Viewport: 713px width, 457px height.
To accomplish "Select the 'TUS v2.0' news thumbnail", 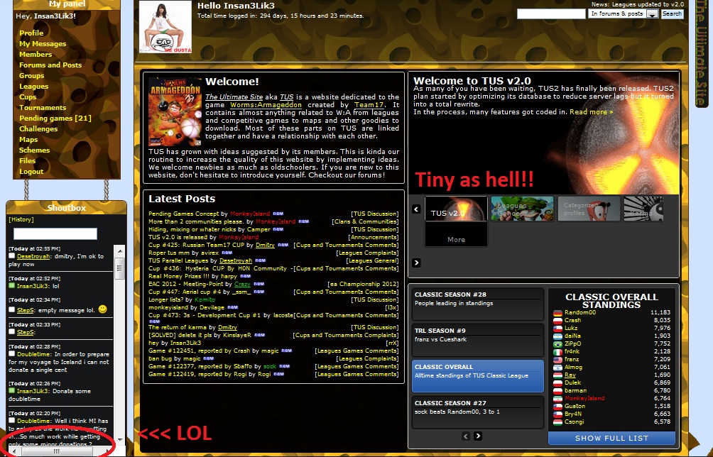I will pyautogui.click(x=456, y=209).
